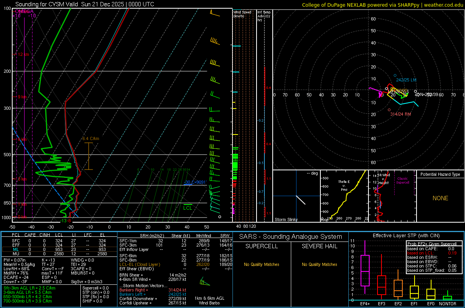Click the red 'based on LCL: 0.19' line

(x=432, y=253)
